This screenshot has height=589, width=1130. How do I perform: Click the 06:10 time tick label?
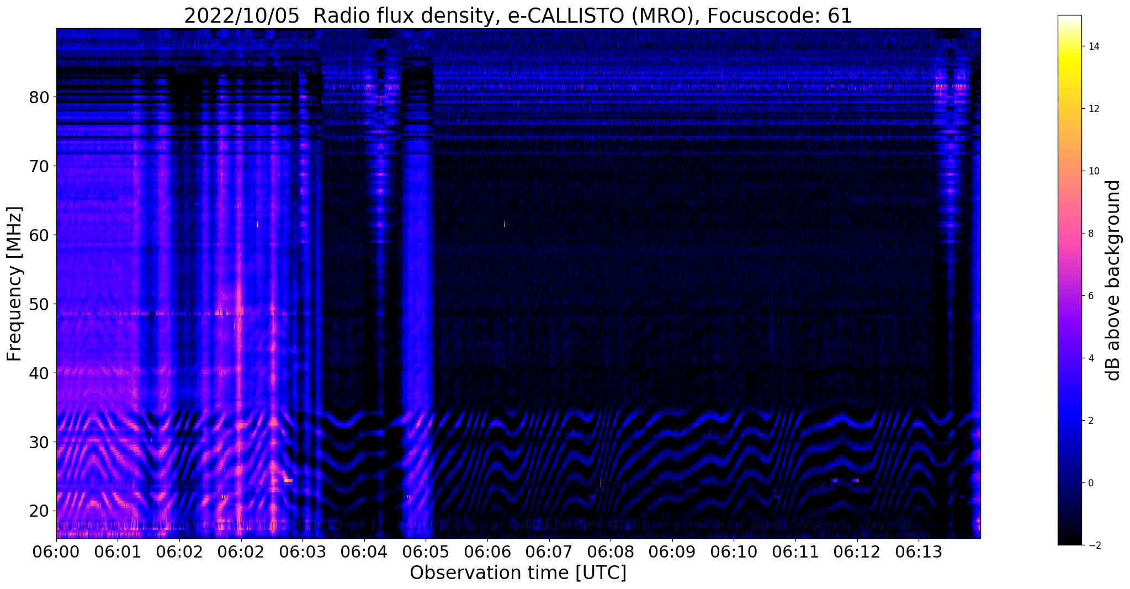[x=734, y=551]
